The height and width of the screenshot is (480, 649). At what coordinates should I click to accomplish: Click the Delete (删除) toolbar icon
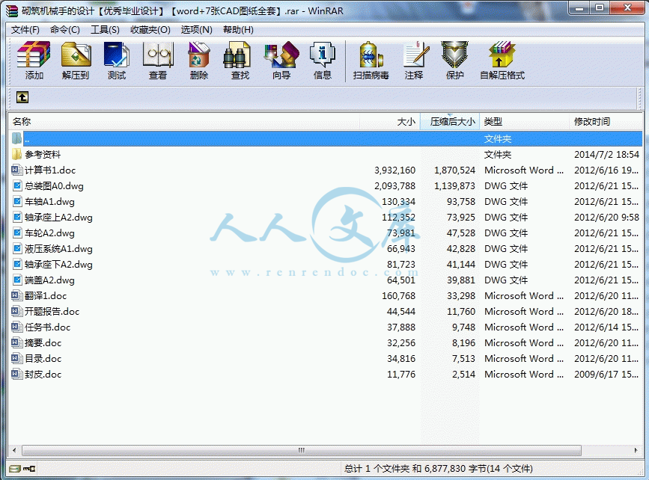pos(198,55)
